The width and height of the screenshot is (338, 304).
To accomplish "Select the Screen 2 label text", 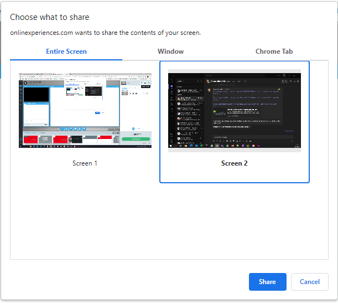I will [235, 163].
